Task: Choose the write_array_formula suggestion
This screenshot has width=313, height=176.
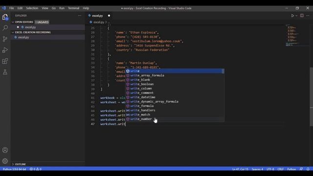Action: (174, 75)
